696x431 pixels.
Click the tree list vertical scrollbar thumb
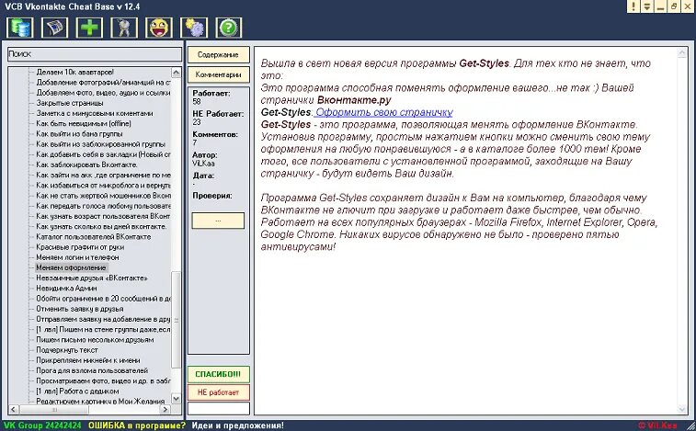[x=177, y=320]
